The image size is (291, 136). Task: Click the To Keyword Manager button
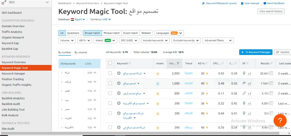coord(256,52)
